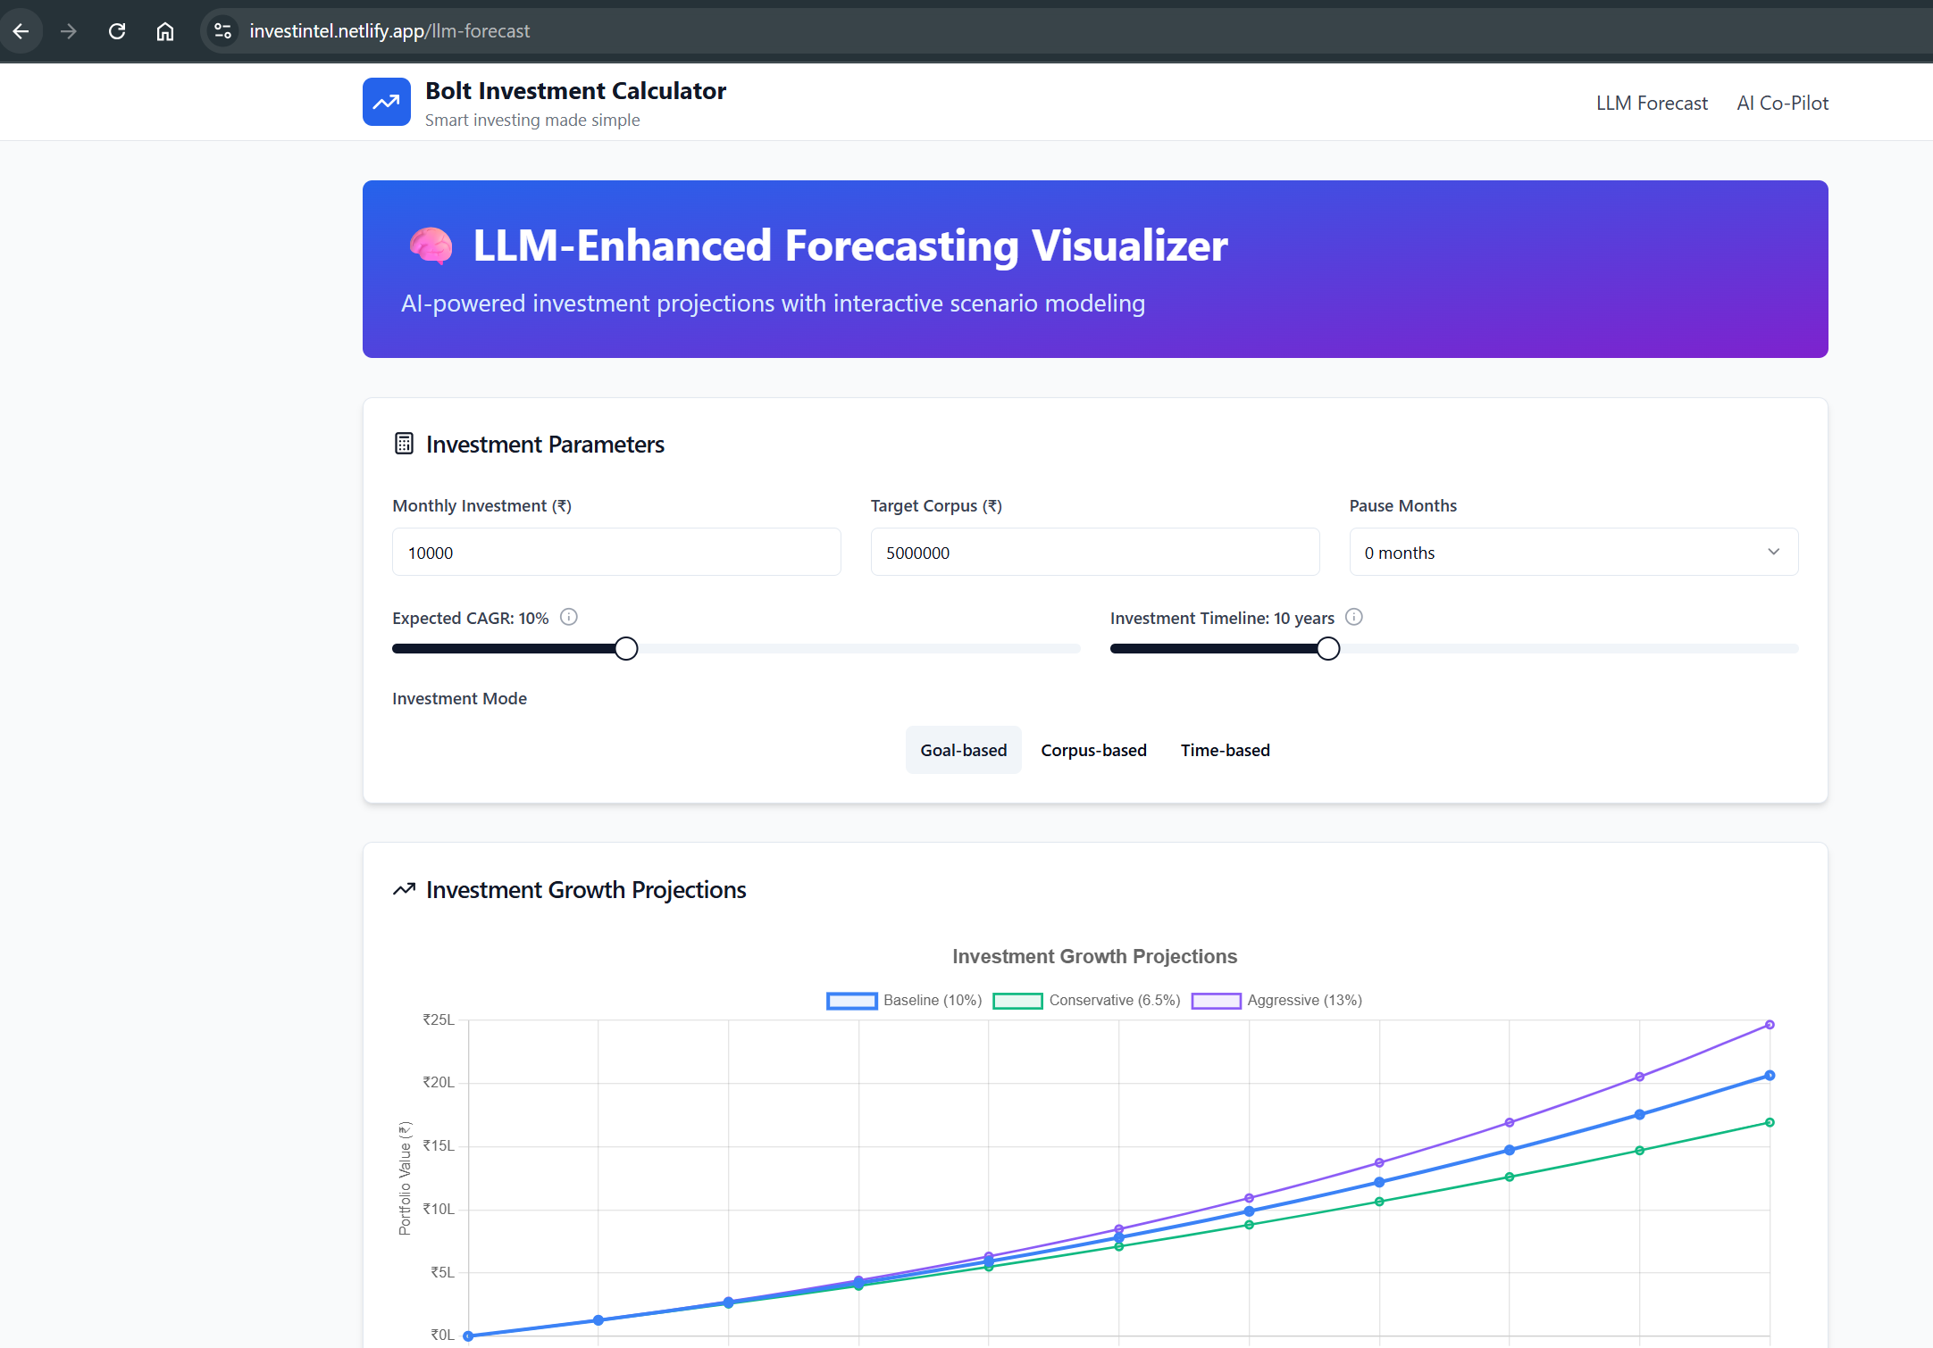Switch to Corpus-based investment mode
Screen dimensions: 1933x1348
1093,751
